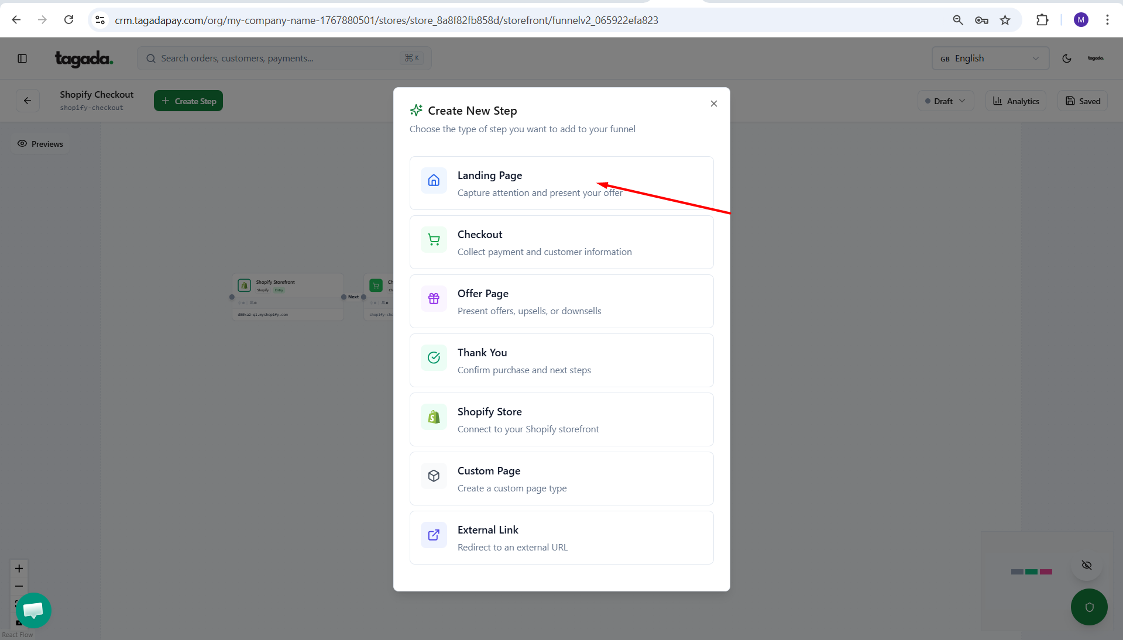Click the External Link arrow icon
Viewport: 1123px width, 640px height.
pyautogui.click(x=434, y=535)
